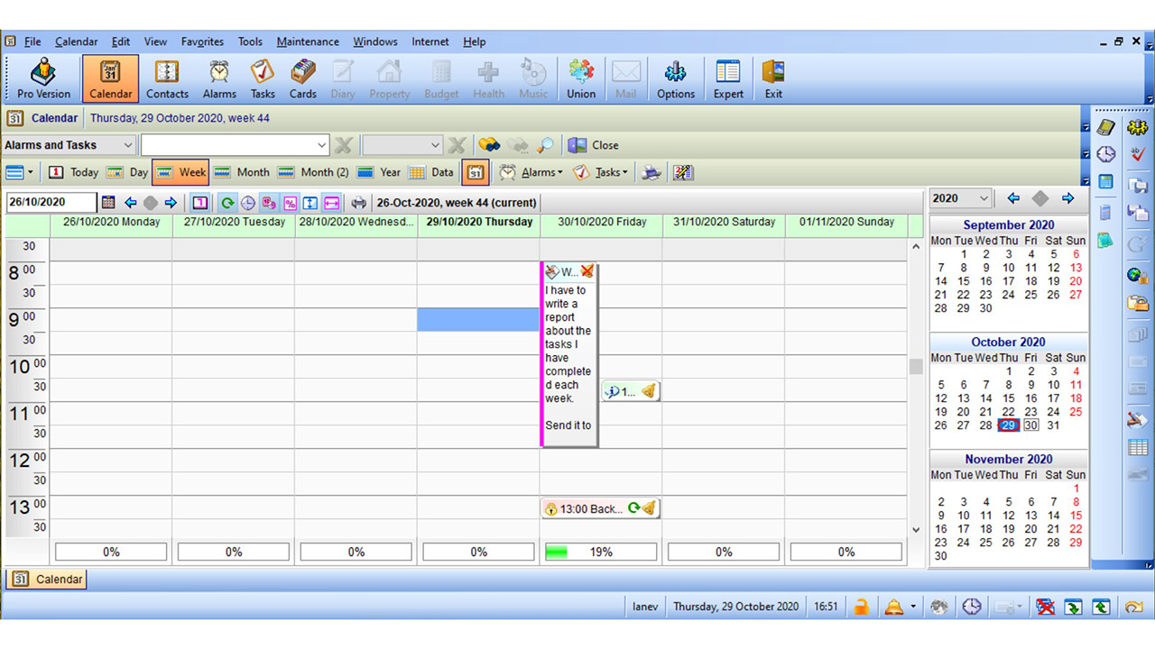Image resolution: width=1155 pixels, height=649 pixels.
Task: Click the unlocked padlock in the status bar
Action: coord(861,607)
